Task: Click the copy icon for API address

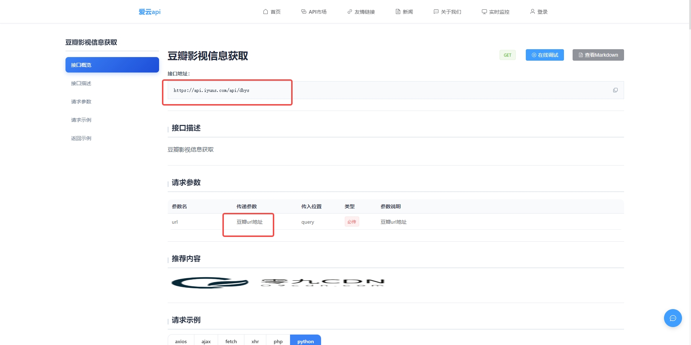Action: 615,90
